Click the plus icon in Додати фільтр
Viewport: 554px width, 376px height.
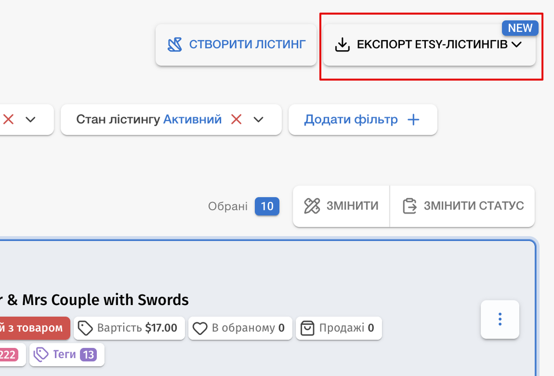tap(413, 120)
